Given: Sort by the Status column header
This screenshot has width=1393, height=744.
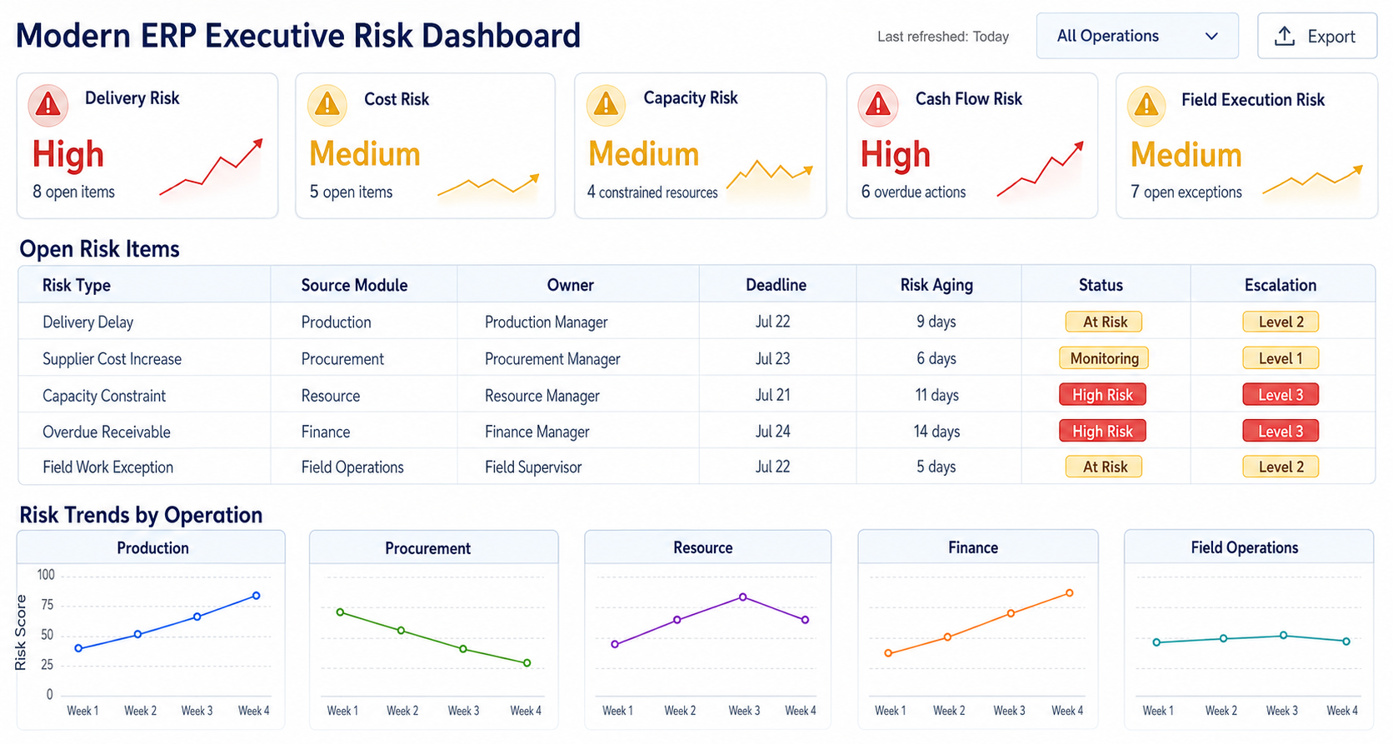Looking at the screenshot, I should [1101, 285].
